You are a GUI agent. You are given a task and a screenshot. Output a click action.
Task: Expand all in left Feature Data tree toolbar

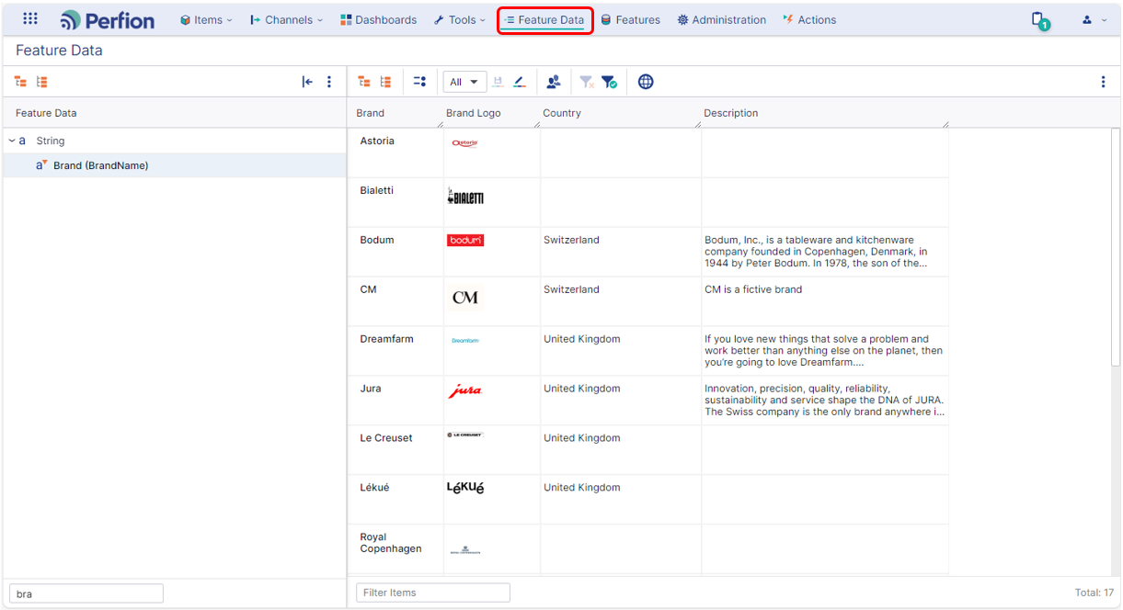[x=20, y=82]
